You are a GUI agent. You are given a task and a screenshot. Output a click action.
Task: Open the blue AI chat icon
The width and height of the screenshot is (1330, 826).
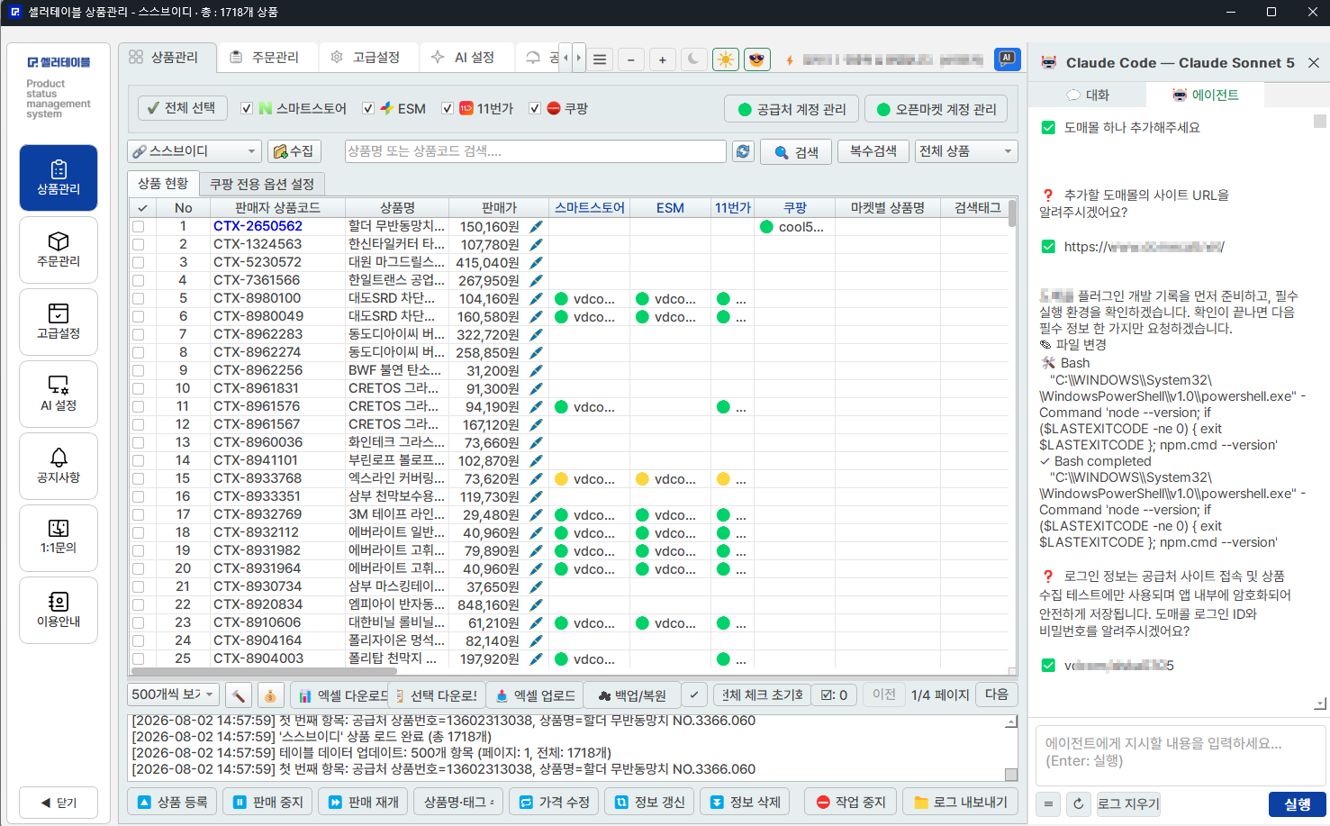click(1007, 59)
